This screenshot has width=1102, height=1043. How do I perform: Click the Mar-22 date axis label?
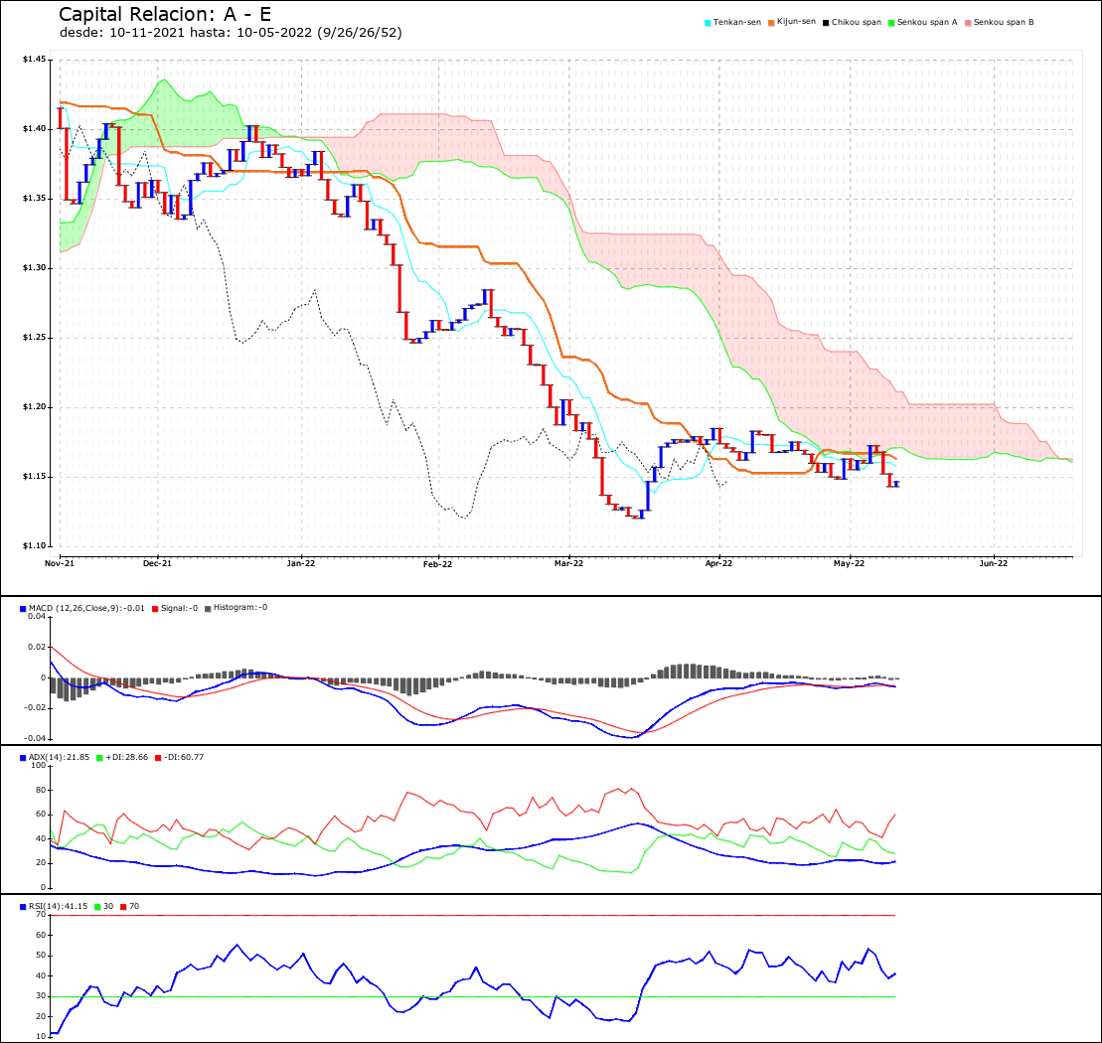(x=568, y=563)
